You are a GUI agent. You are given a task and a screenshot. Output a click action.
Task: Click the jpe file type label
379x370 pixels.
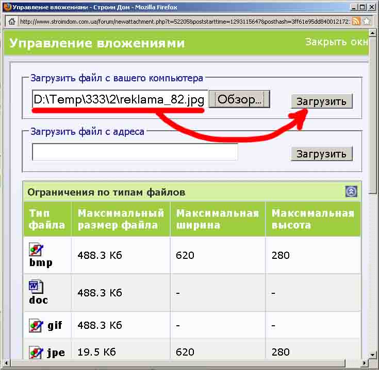[x=56, y=353]
